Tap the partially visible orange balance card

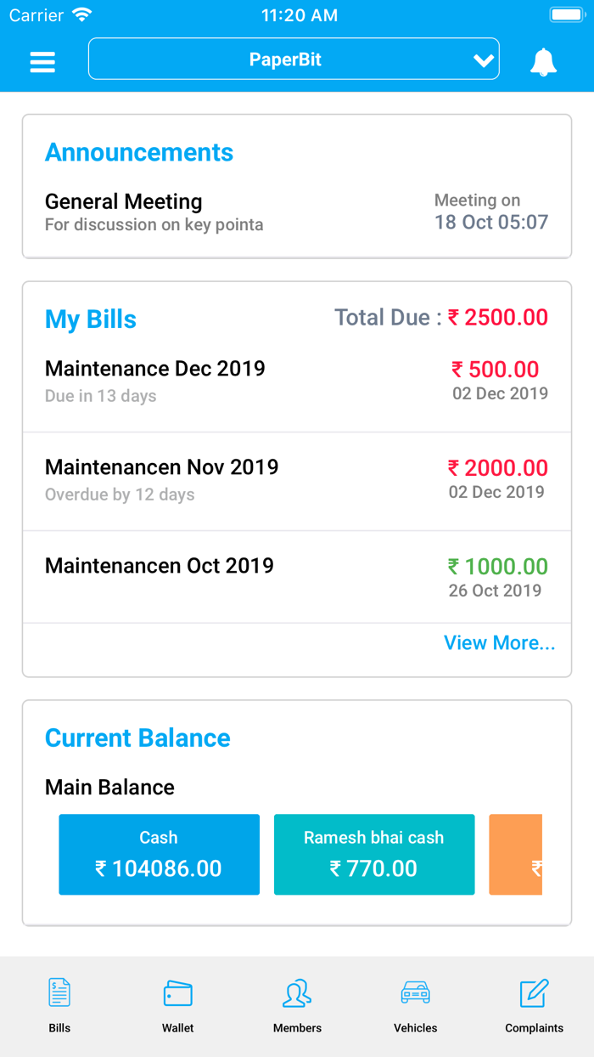click(x=530, y=855)
